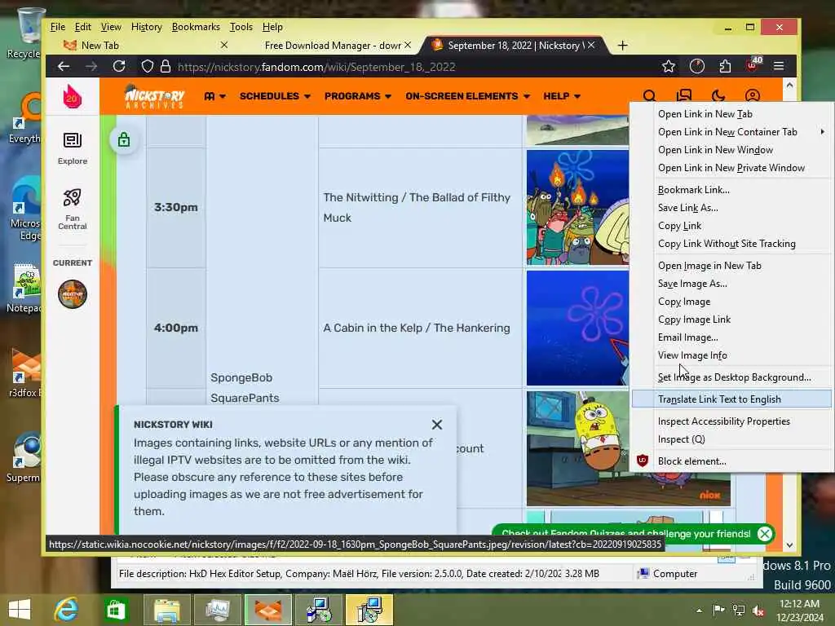Close the Free Download Manager tab

pos(408,46)
